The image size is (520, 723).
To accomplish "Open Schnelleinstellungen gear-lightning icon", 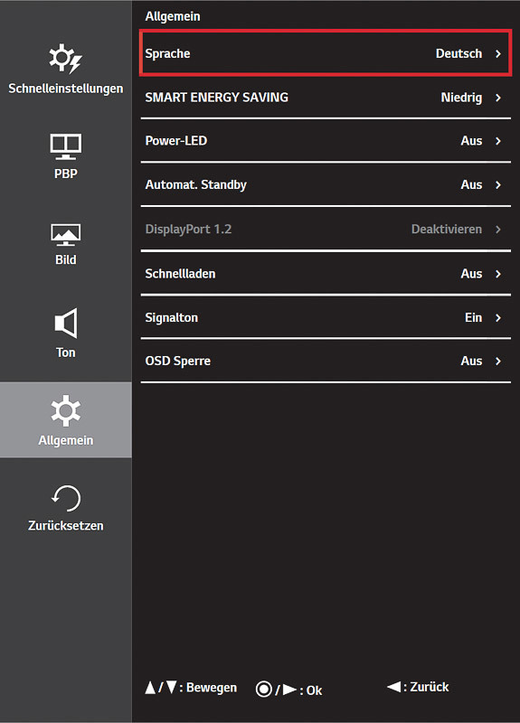I will click(65, 59).
